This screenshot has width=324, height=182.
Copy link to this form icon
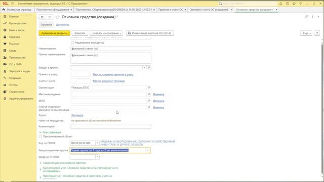tap(307, 17)
